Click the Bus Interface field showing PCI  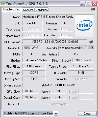[x=76, y=54]
